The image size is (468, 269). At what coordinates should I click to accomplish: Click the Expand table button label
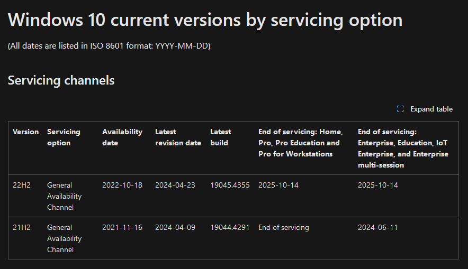(431, 109)
